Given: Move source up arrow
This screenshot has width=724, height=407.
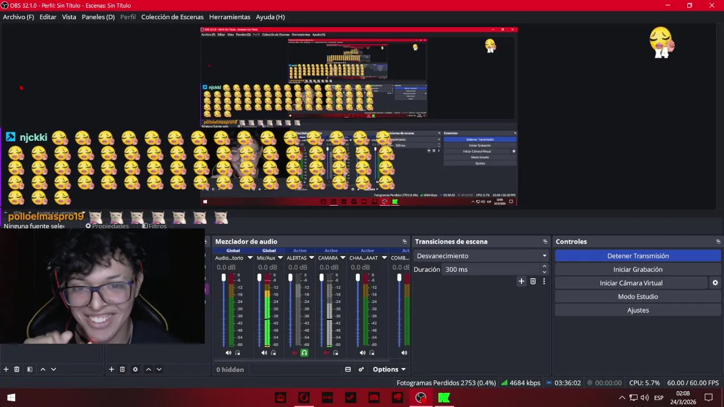Looking at the screenshot, I should (148, 369).
